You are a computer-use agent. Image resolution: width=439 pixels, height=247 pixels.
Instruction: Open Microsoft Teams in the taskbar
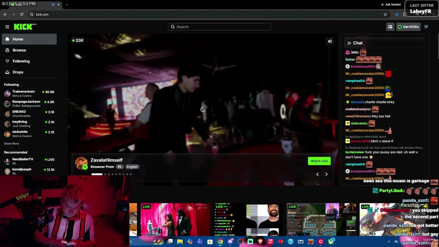(x=200, y=242)
